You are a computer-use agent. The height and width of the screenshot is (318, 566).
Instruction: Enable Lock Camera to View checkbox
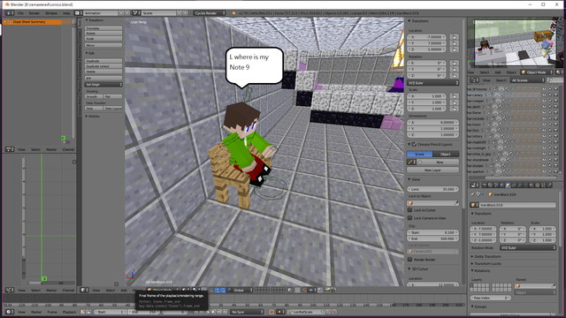point(410,218)
